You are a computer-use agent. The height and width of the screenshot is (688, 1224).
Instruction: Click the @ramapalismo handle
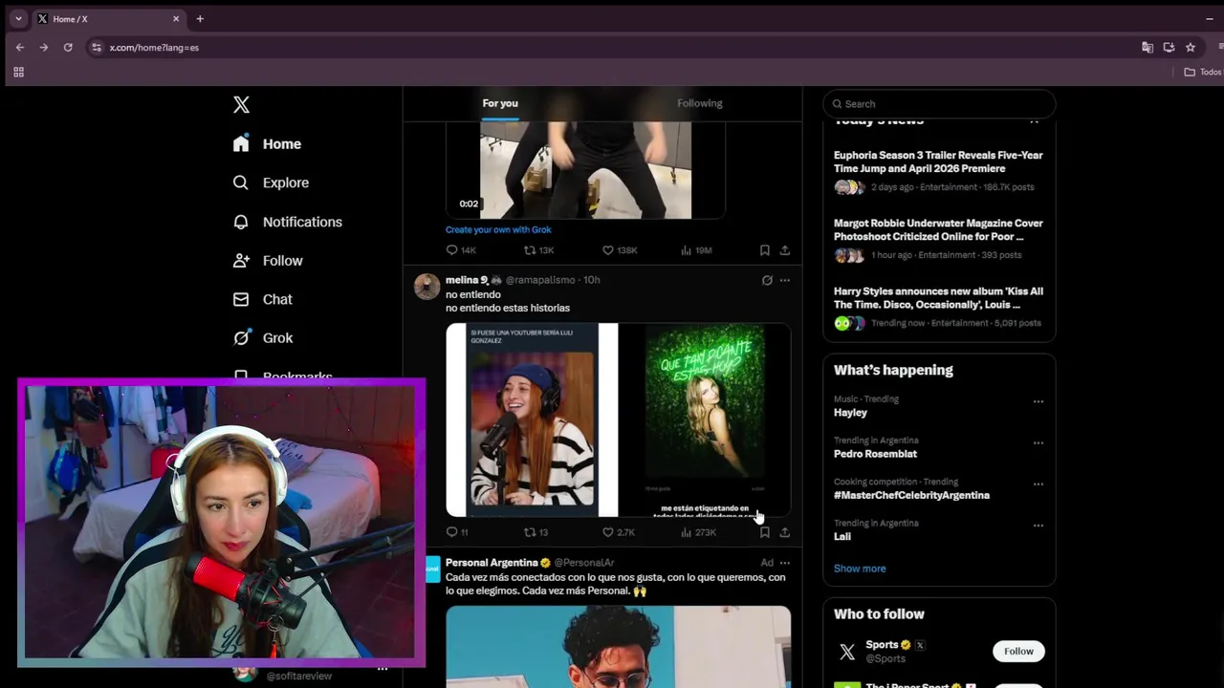click(x=540, y=280)
